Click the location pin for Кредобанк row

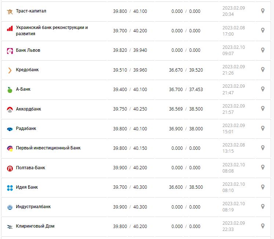[263, 70]
